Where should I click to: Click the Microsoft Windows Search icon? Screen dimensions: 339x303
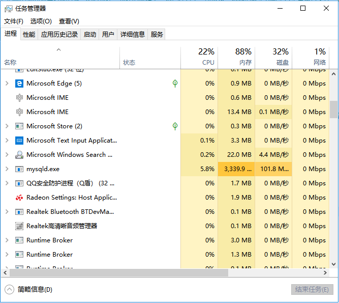click(x=19, y=155)
